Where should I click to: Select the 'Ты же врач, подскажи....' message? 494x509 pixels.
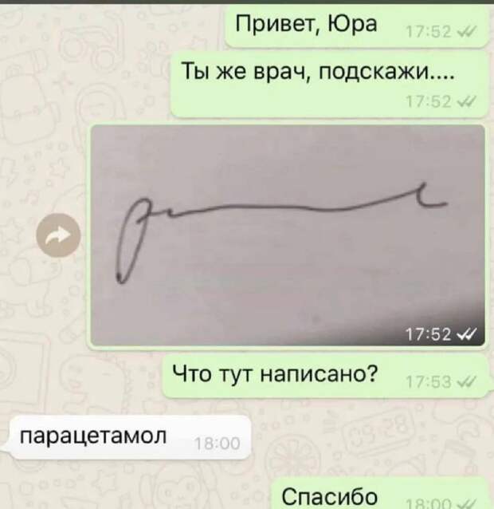click(x=330, y=85)
